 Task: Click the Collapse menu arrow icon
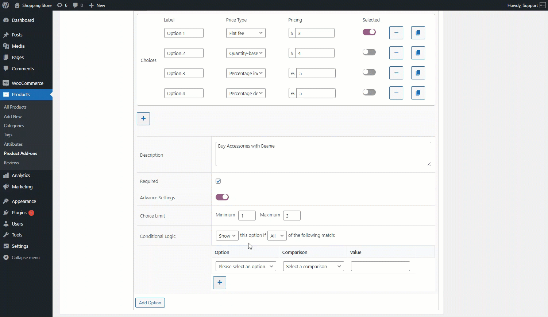point(6,257)
